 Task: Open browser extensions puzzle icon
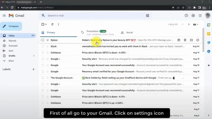(194, 8)
